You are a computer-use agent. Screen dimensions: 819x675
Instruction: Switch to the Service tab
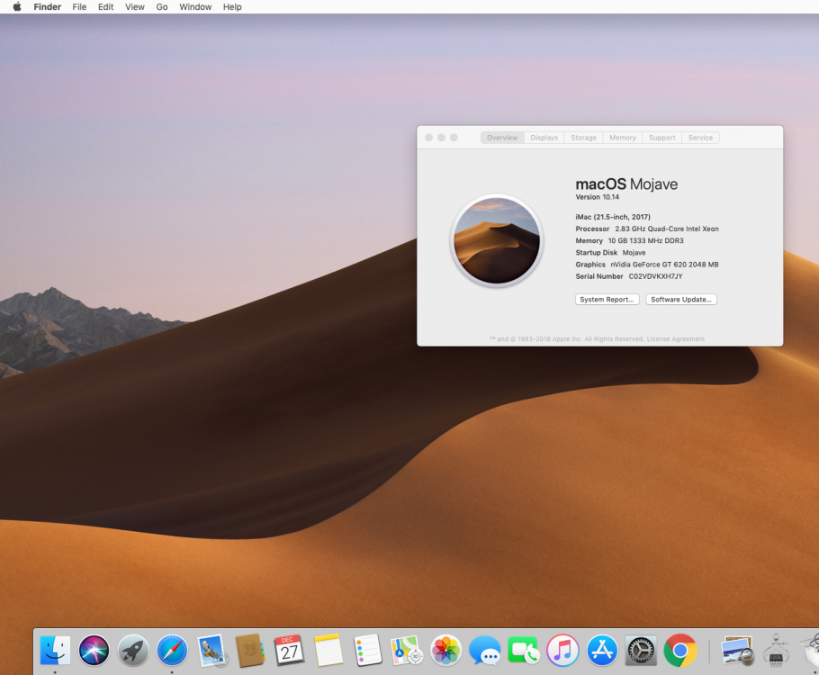coord(700,138)
